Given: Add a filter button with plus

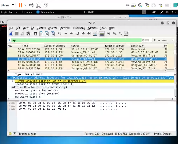Looking at the screenshot, I should [173, 40].
